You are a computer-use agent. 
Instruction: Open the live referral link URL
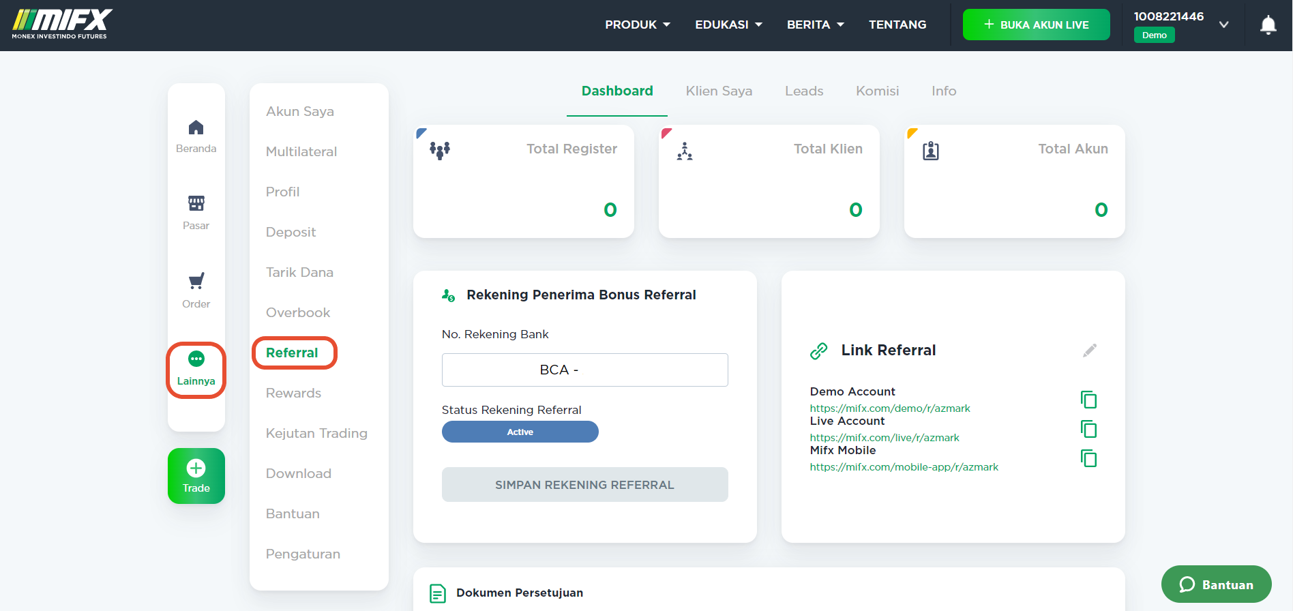click(885, 438)
